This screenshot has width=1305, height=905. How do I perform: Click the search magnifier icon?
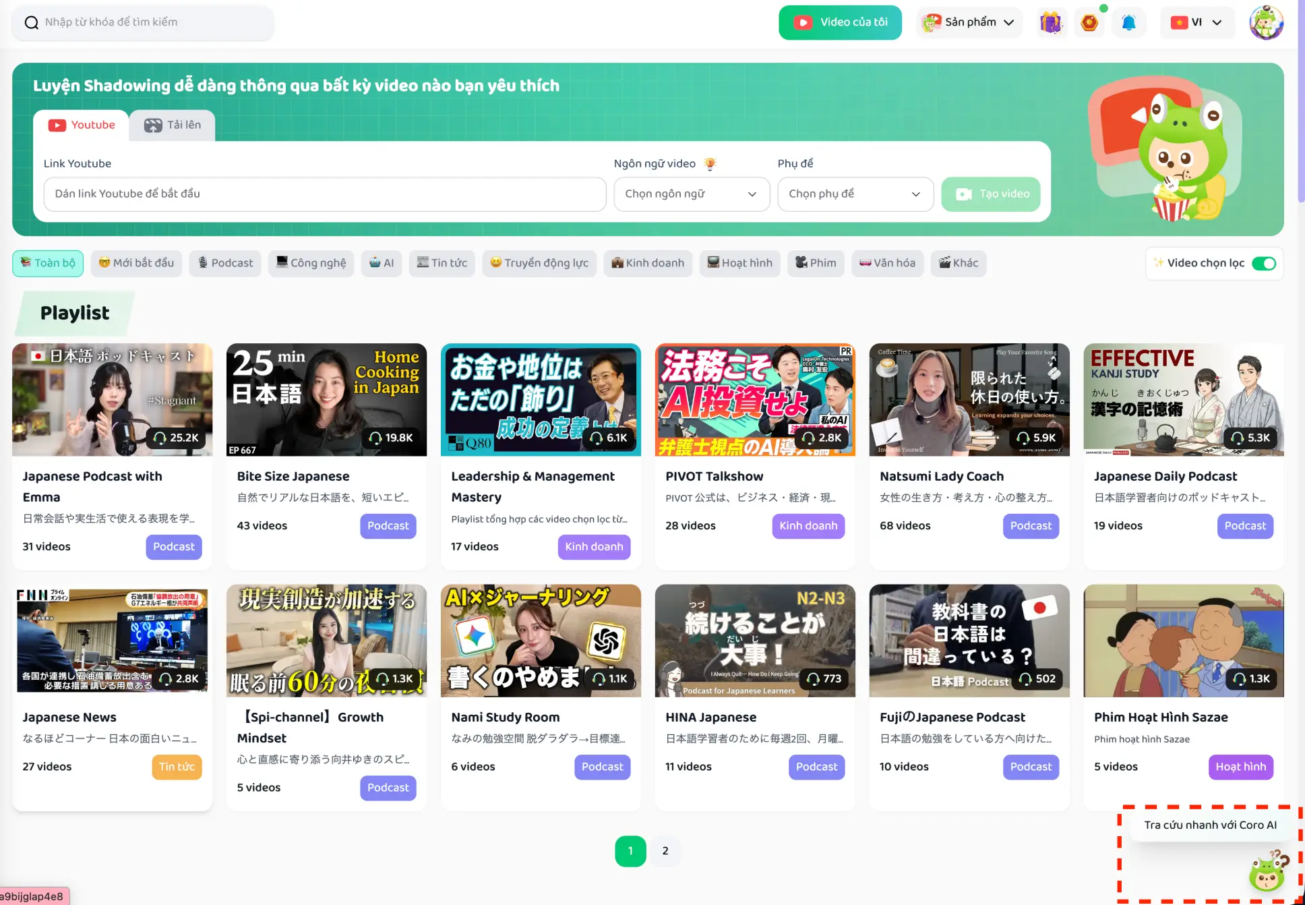click(31, 23)
